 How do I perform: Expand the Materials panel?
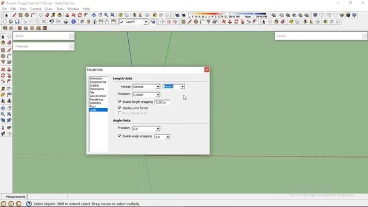pos(44,47)
